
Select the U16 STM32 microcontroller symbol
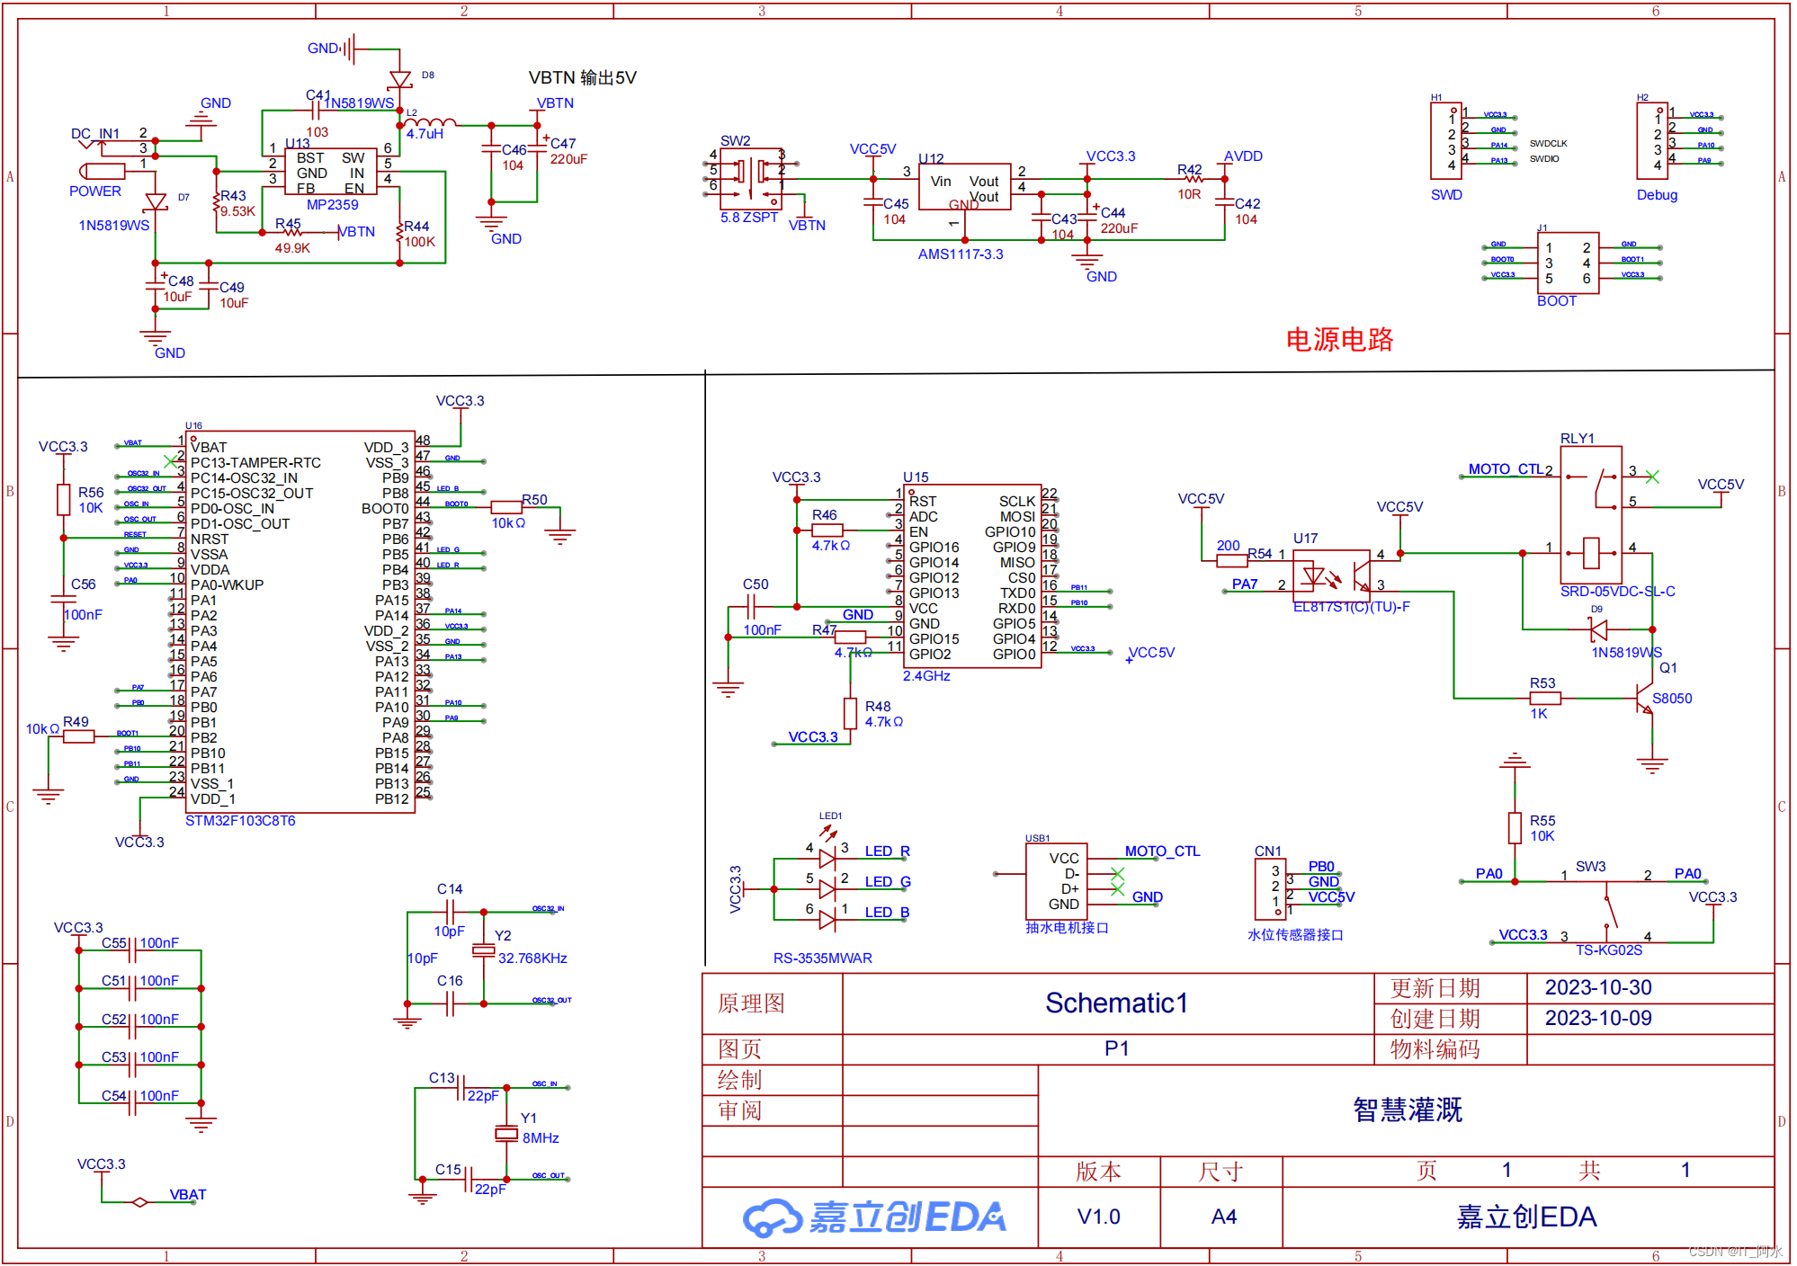point(300,622)
